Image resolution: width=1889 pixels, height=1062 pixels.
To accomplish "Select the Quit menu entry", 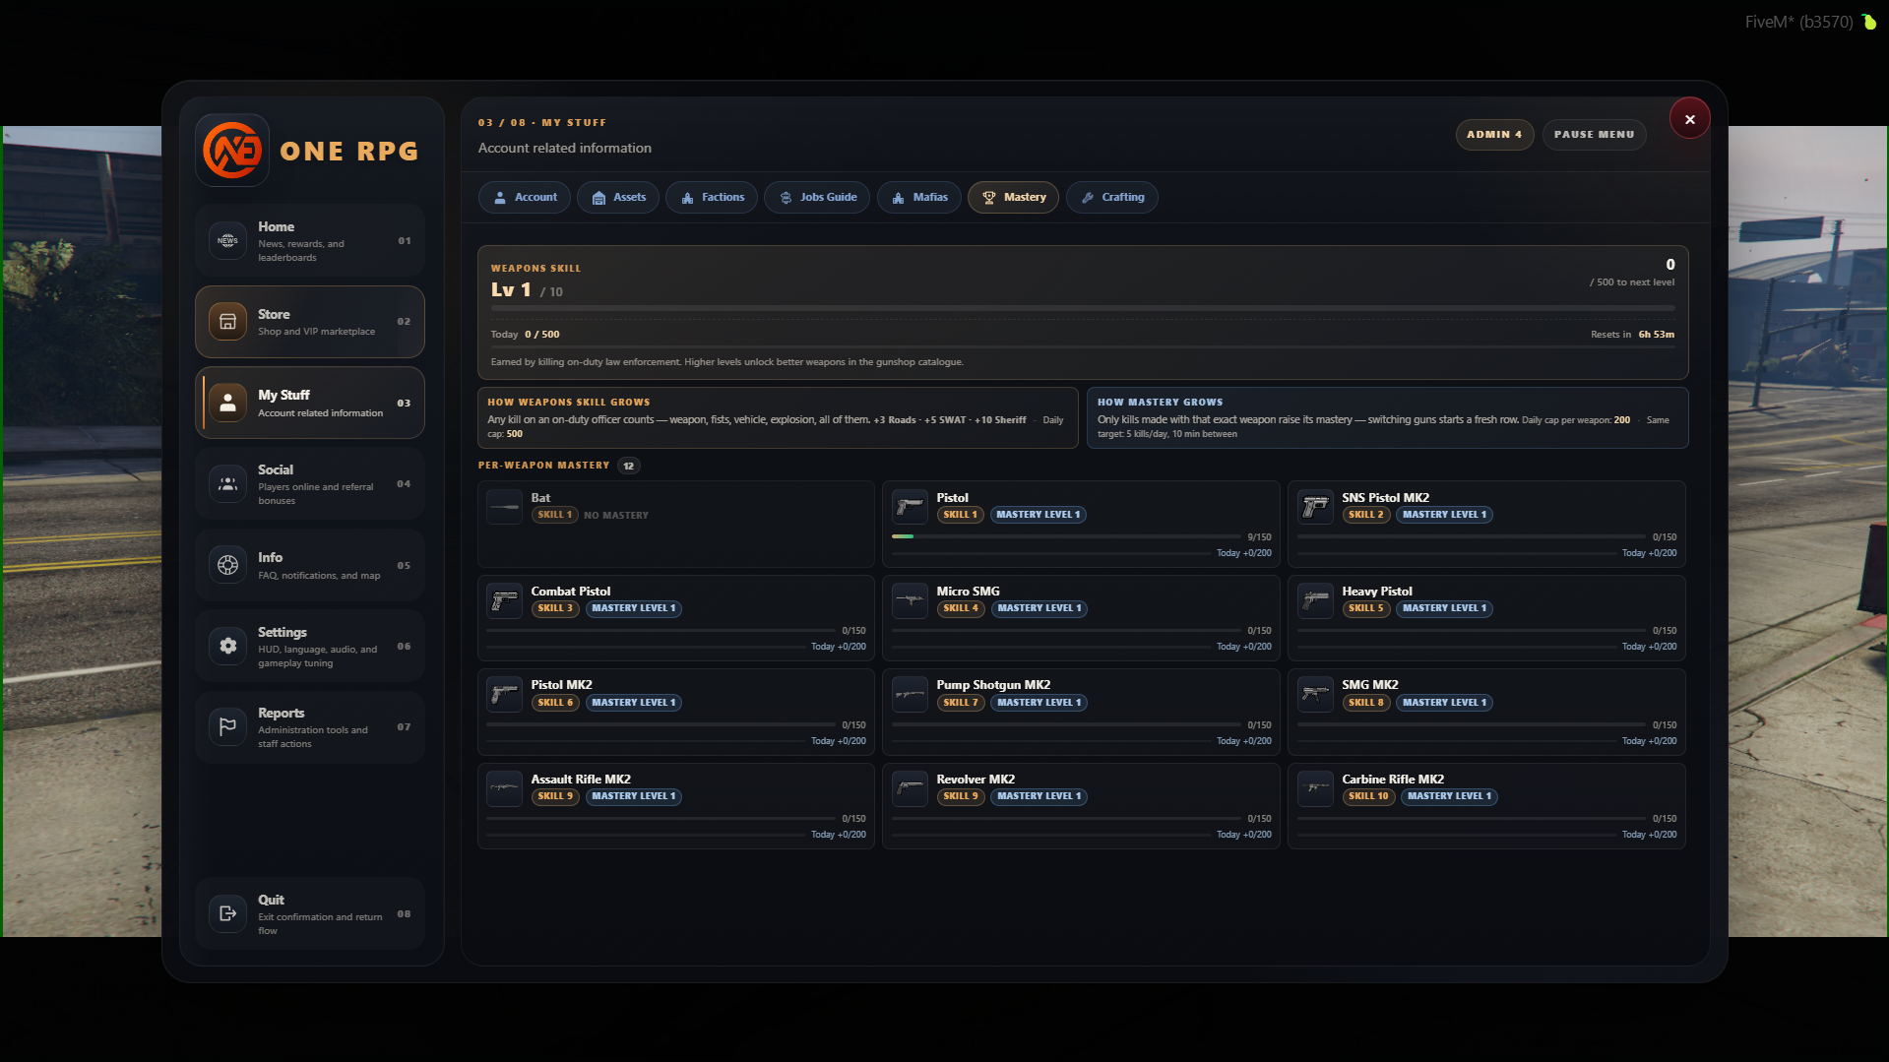I will [309, 913].
